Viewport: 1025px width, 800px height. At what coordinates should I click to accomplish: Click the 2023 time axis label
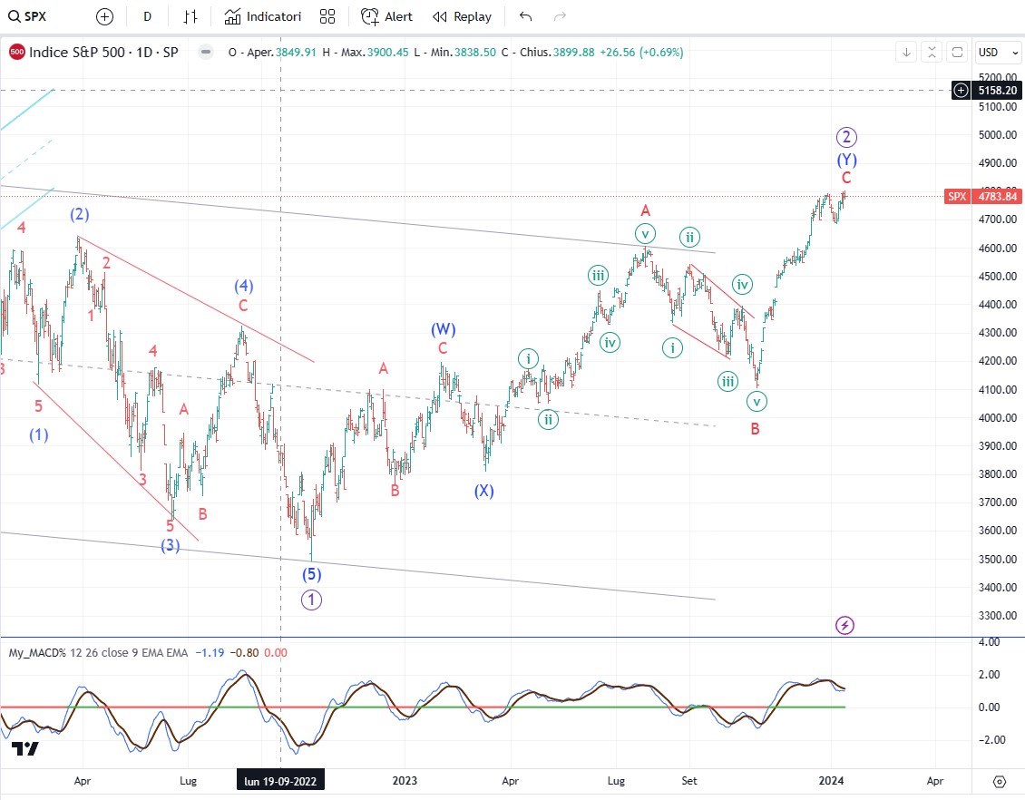405,780
